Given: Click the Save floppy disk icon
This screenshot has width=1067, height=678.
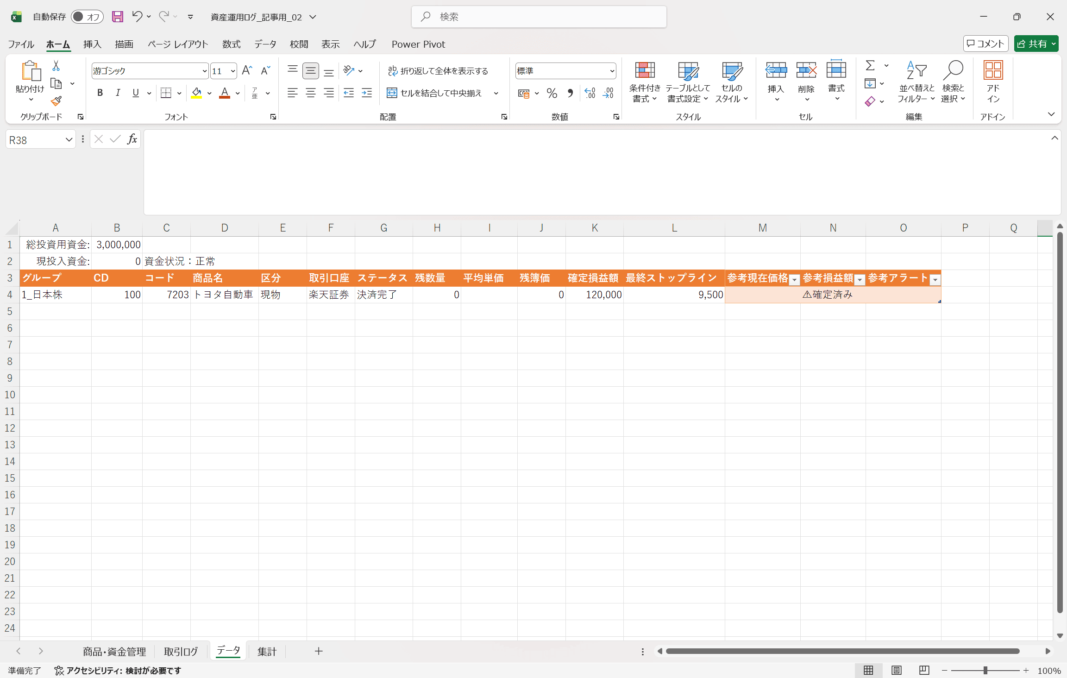Looking at the screenshot, I should [x=118, y=17].
